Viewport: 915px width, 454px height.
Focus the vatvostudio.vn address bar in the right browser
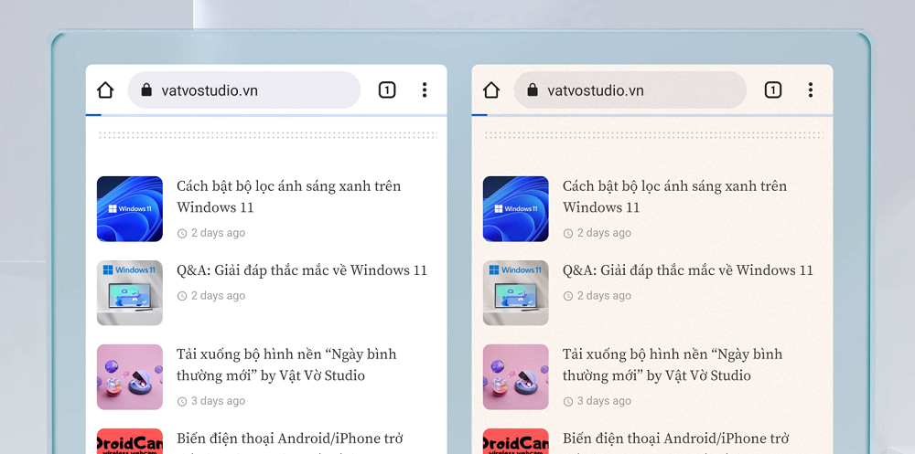coord(630,90)
